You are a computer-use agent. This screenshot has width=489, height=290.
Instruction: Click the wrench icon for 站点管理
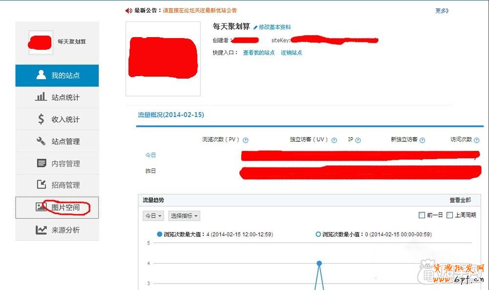click(x=41, y=141)
